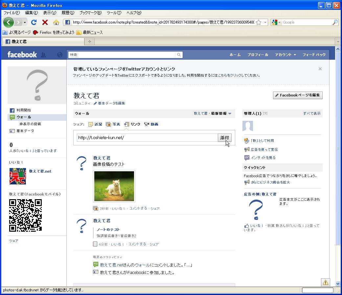The width and height of the screenshot is (342, 295).
Task: Open the 編集 menu
Action: point(32,13)
